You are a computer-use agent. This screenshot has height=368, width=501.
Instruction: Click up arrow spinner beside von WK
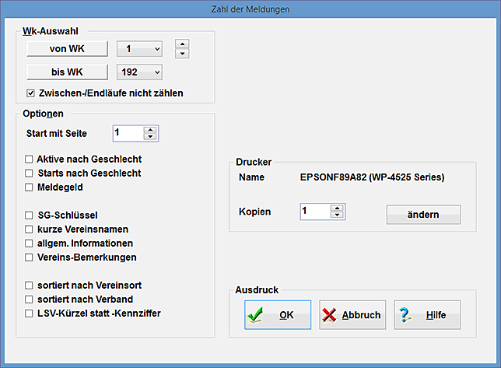[x=181, y=44]
